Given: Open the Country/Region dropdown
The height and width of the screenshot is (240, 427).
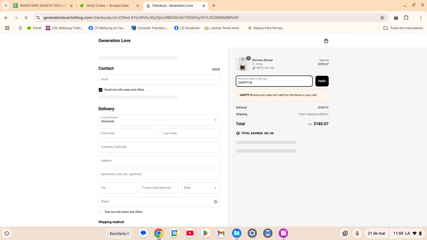Looking at the screenshot, I should pos(159,120).
